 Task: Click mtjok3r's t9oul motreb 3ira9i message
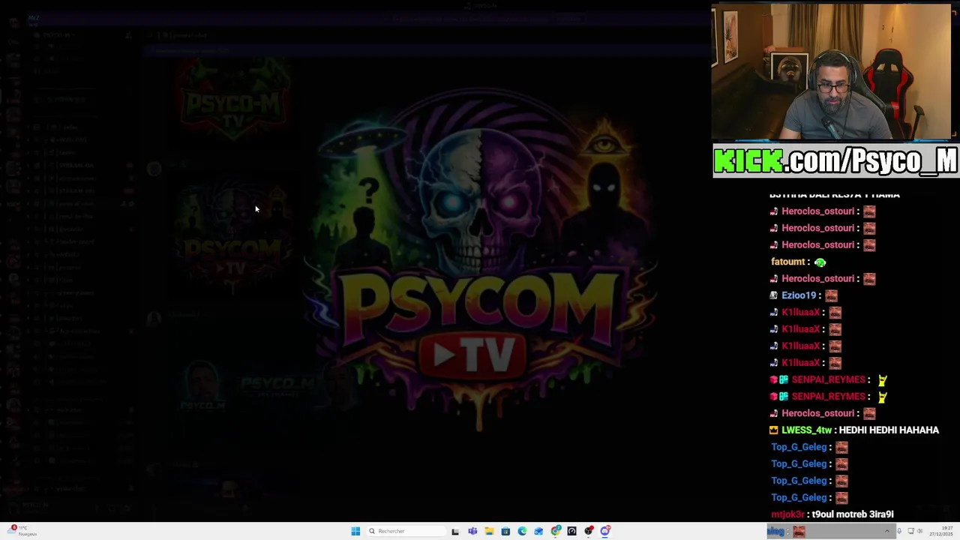point(853,514)
